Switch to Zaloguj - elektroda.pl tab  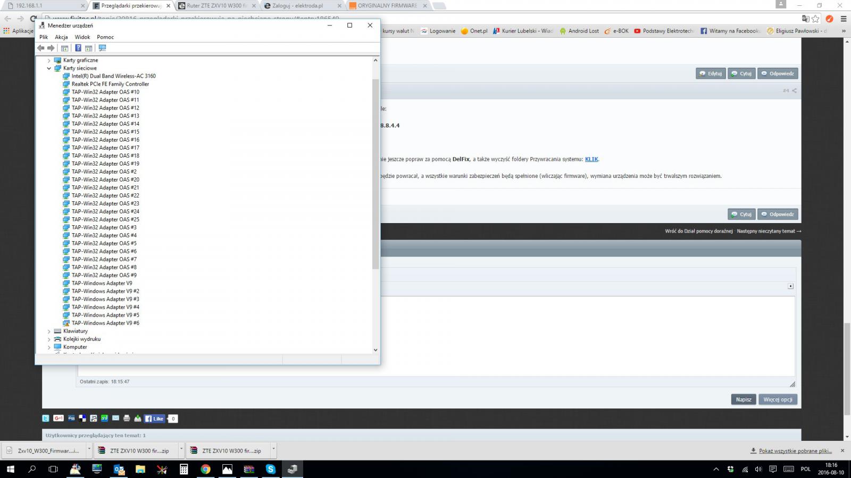(302, 5)
